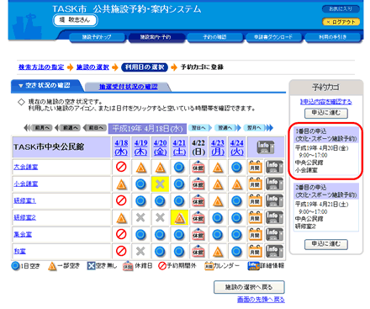Open monthly calendar icon for 小会議室 row

click(255, 184)
